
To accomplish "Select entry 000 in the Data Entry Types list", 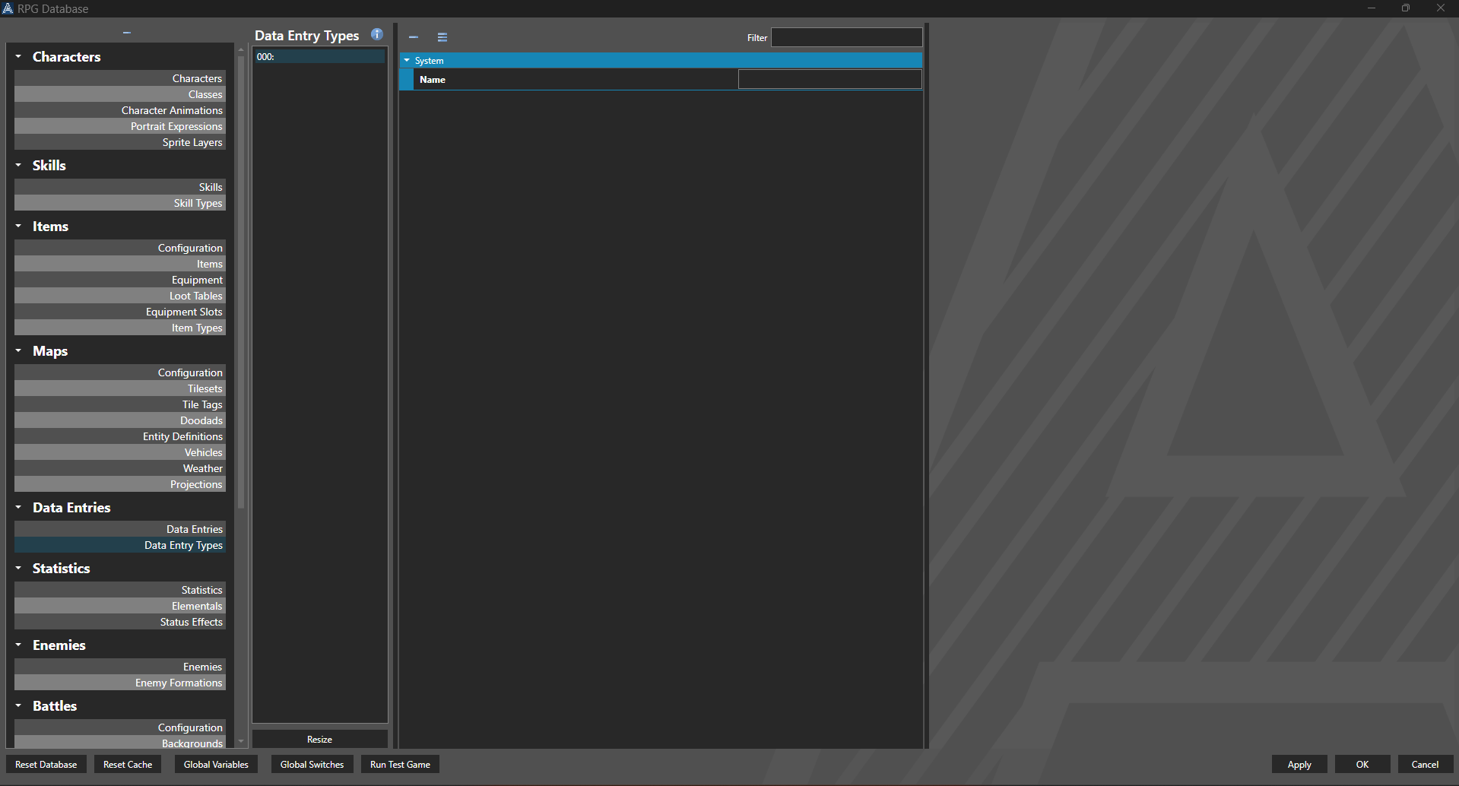I will [319, 55].
